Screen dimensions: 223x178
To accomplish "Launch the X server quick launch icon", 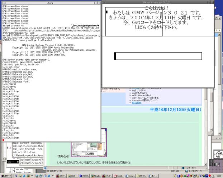I will 16,176.
